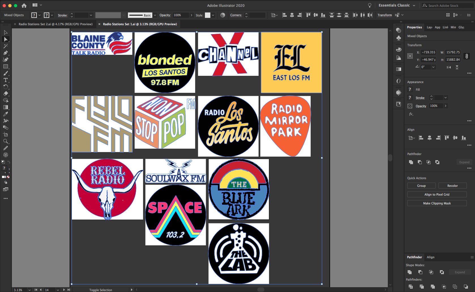475x292 pixels.
Task: Choose the Eraser tool
Action: [x=6, y=94]
